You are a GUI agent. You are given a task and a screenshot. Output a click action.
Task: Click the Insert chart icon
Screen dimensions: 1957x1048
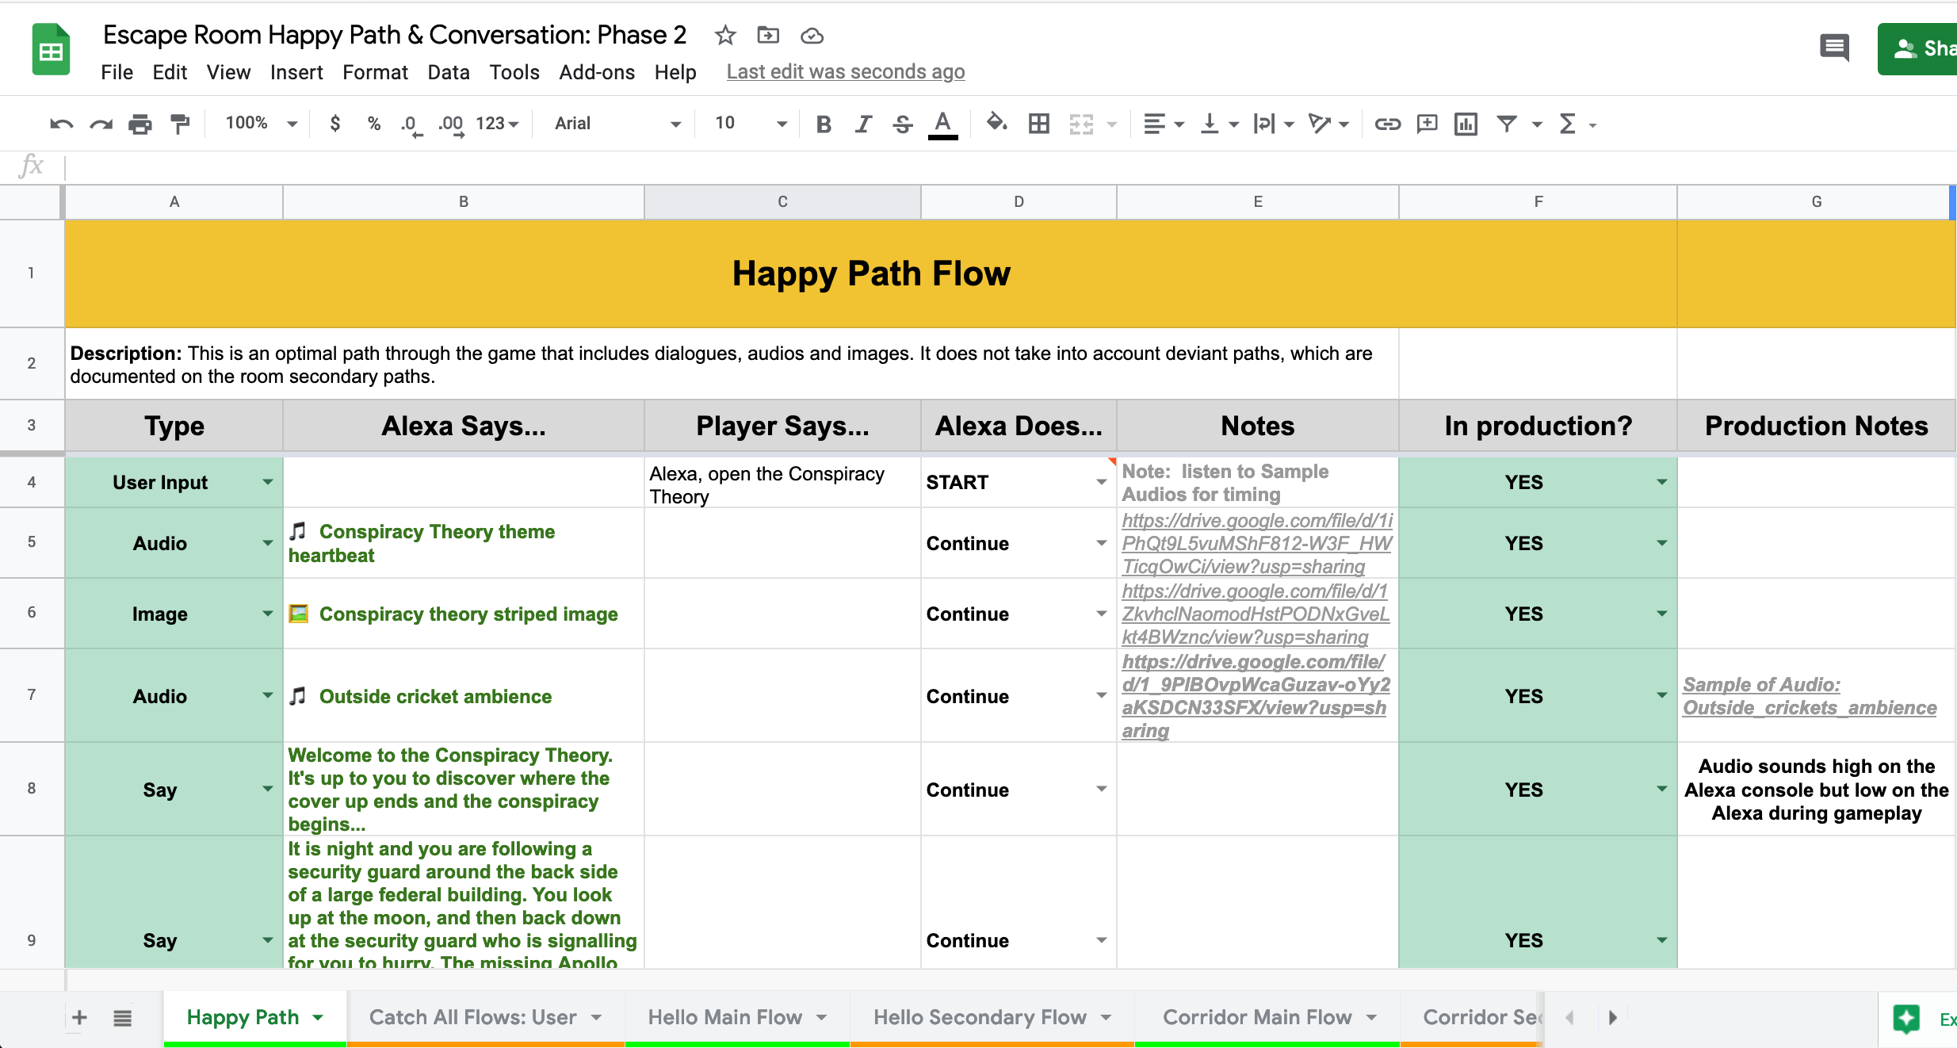click(1466, 124)
